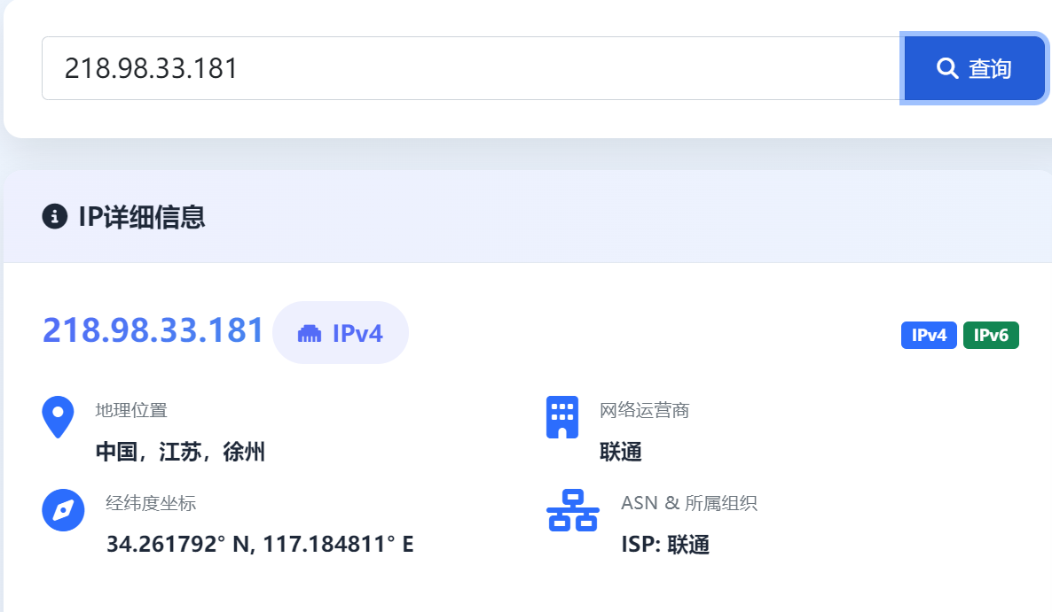Viewport: 1052px width, 612px height.
Task: Click the info icon beside IP详细信息
Action: 55,216
